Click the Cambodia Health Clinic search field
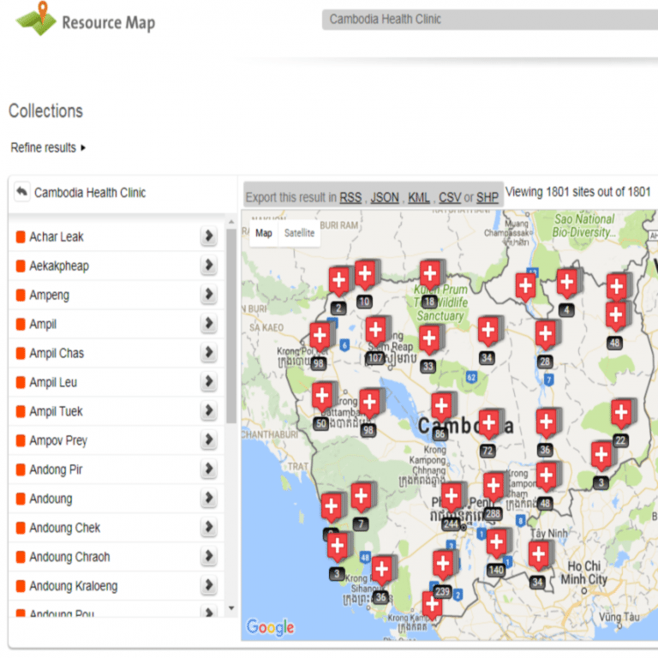Viewport: 658px width, 658px height. click(x=490, y=20)
